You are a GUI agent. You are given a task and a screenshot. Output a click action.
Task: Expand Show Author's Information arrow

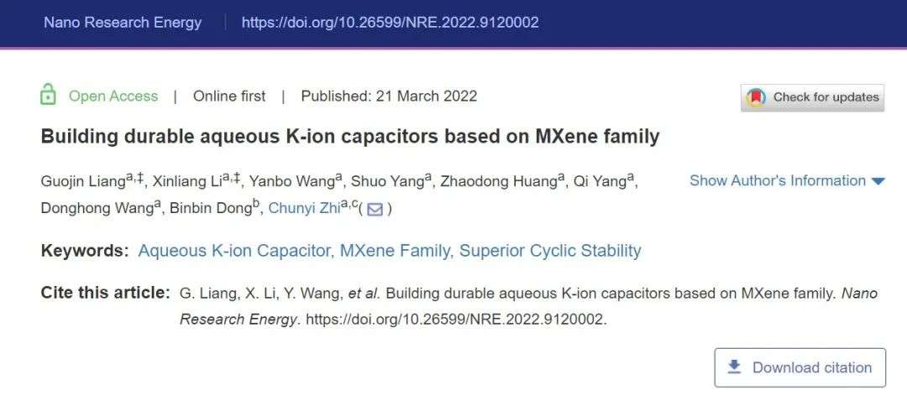click(878, 181)
